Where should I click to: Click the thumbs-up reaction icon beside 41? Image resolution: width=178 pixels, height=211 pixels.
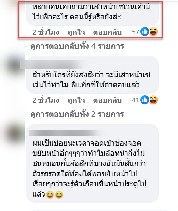145,100
